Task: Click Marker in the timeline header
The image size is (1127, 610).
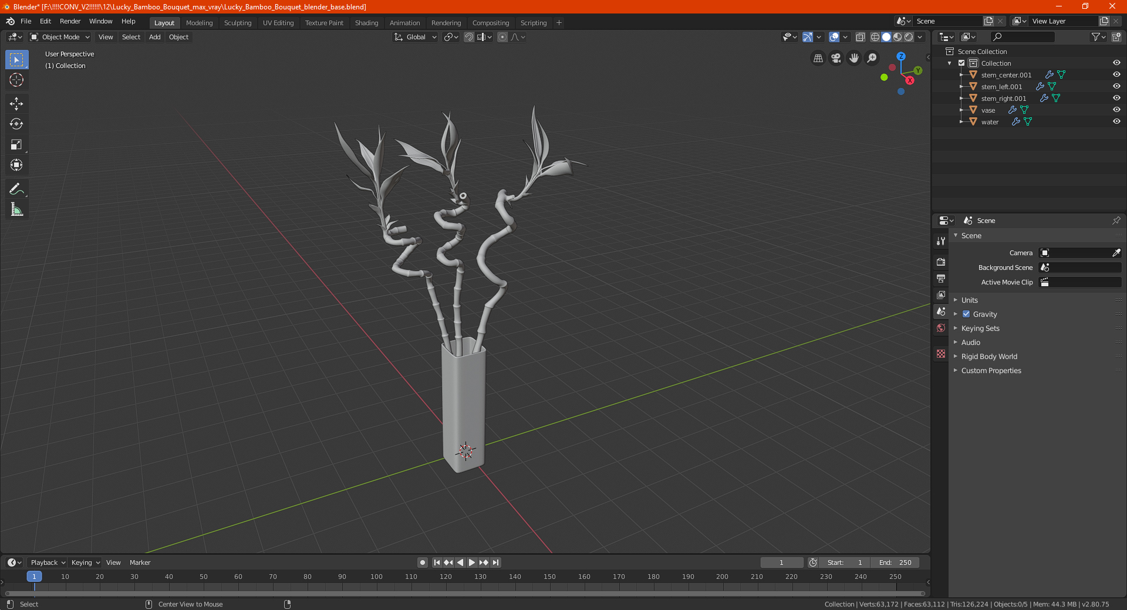Action: (140, 562)
